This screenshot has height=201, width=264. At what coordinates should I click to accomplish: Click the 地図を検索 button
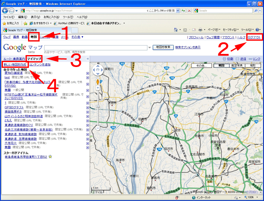click(x=163, y=47)
